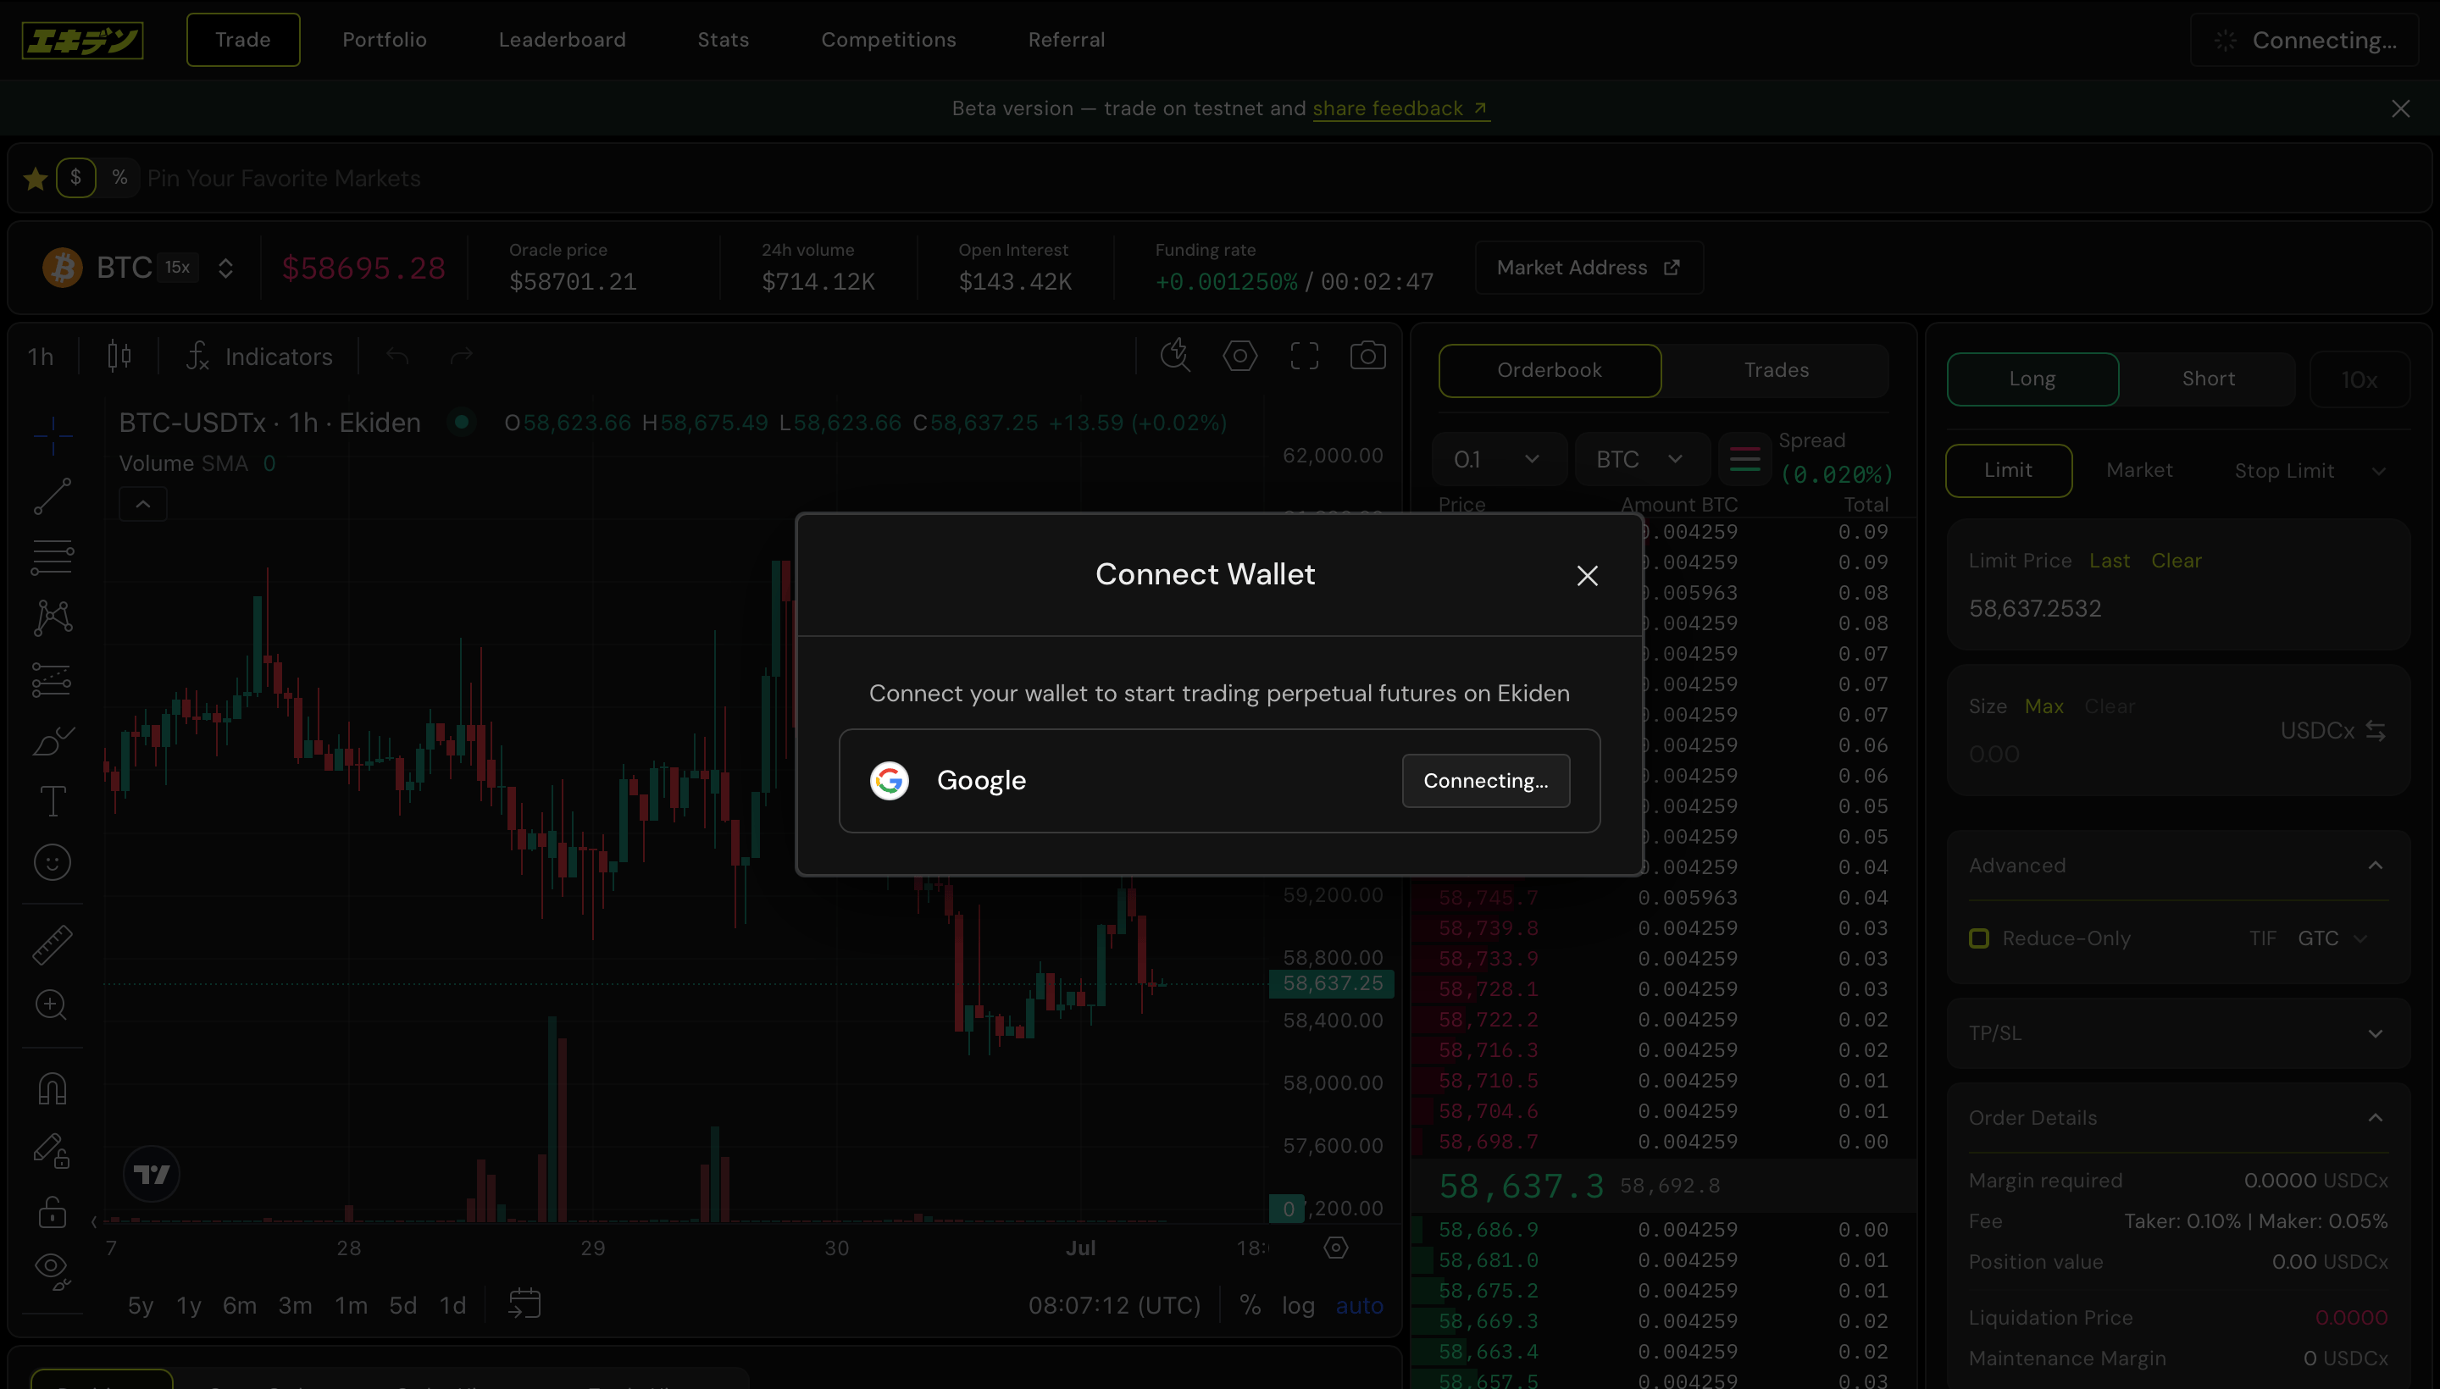Redo the chart action
The height and width of the screenshot is (1389, 2440).
[462, 357]
